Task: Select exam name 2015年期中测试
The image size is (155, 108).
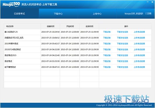Action: pos(11,44)
